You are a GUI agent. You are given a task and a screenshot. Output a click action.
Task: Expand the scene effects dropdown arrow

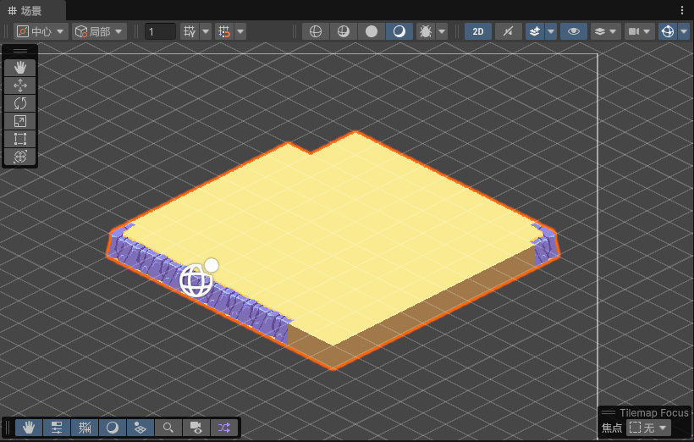(551, 31)
